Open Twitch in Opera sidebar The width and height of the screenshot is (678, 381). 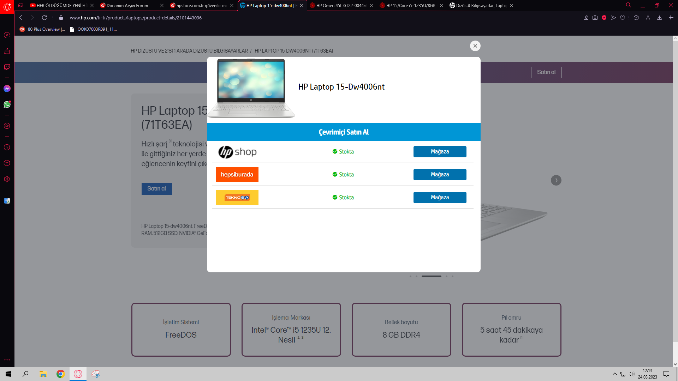click(7, 67)
